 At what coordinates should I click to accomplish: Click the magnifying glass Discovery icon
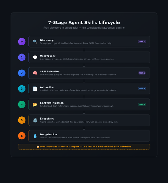coord(35,42)
